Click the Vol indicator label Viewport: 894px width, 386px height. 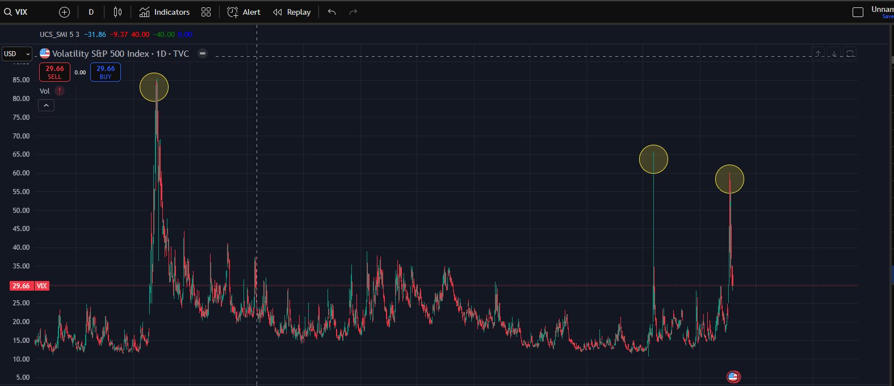point(45,91)
